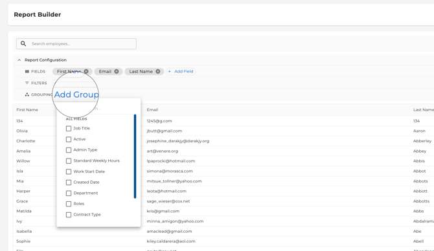The width and height of the screenshot is (434, 251).
Task: Click the Grouping icon
Action: click(x=27, y=94)
